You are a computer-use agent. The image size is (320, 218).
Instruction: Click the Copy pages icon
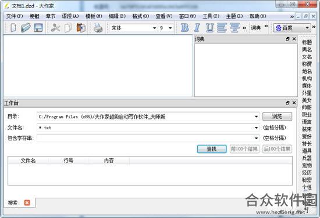pyautogui.click(x=68, y=28)
